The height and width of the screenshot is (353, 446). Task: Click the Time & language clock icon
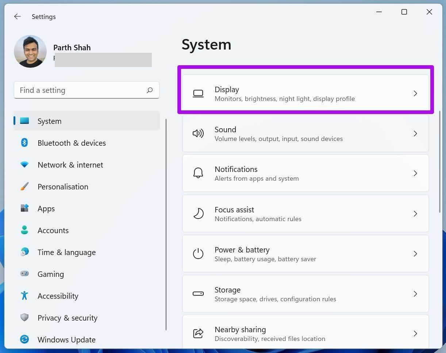coord(24,252)
